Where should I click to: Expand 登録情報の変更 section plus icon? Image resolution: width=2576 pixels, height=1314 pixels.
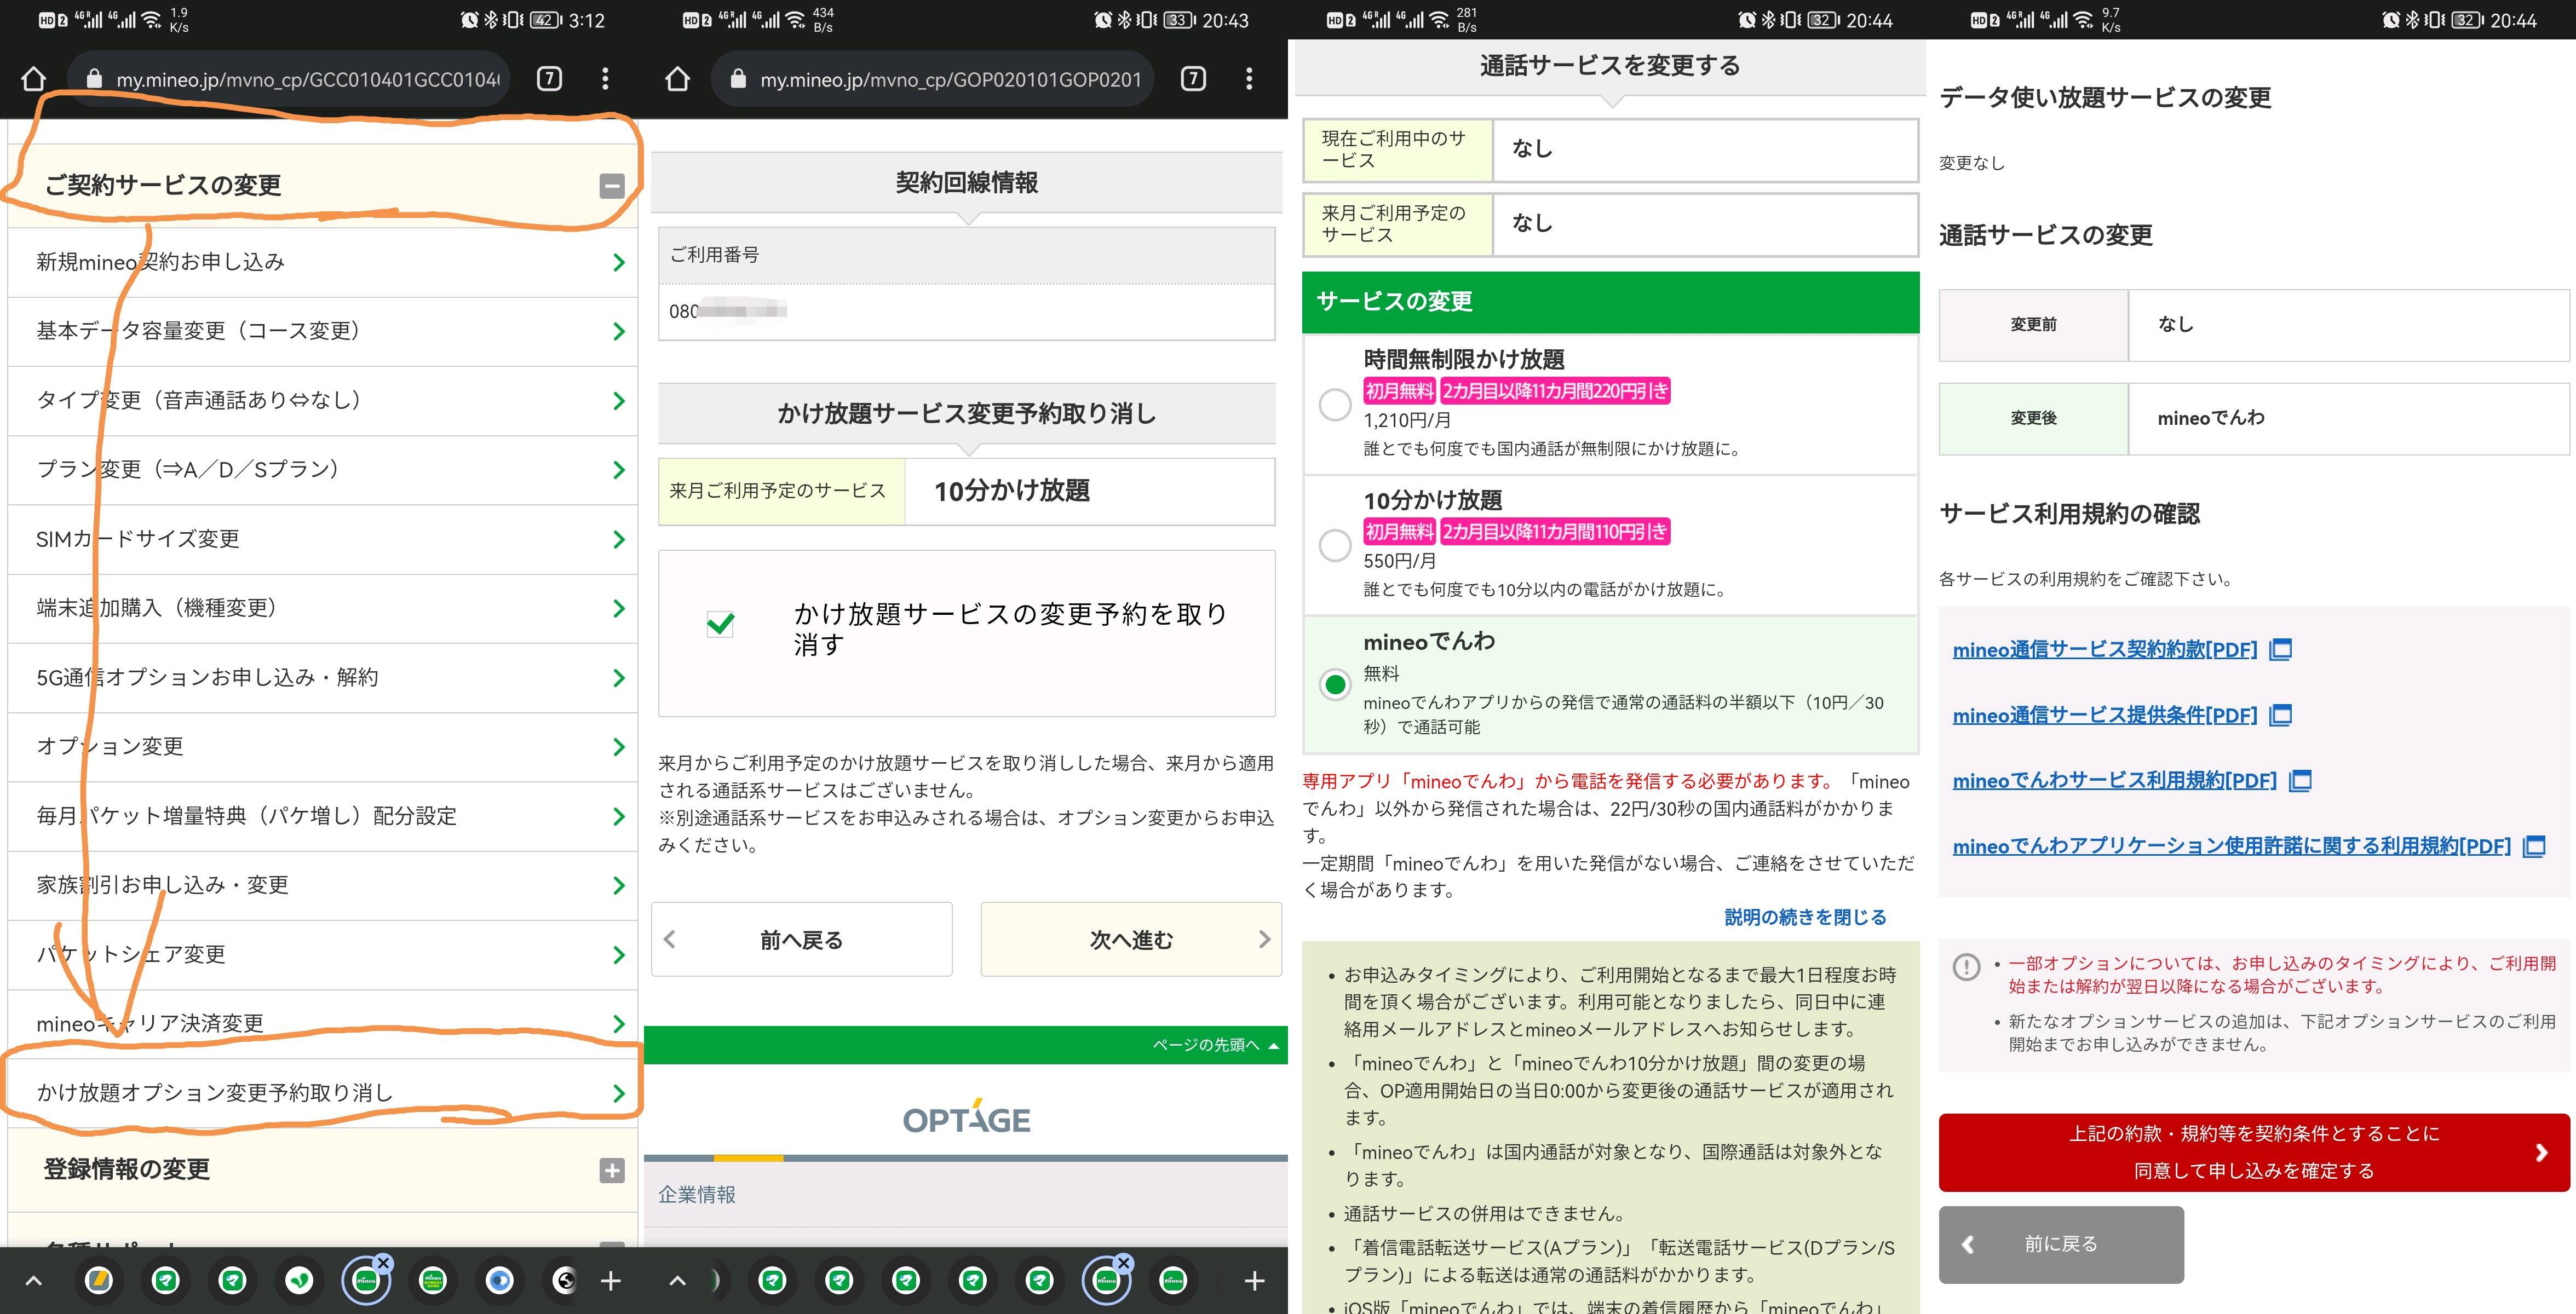(x=612, y=1170)
